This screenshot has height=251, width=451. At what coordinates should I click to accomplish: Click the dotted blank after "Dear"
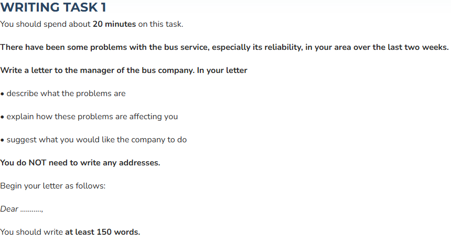pyautogui.click(x=31, y=210)
